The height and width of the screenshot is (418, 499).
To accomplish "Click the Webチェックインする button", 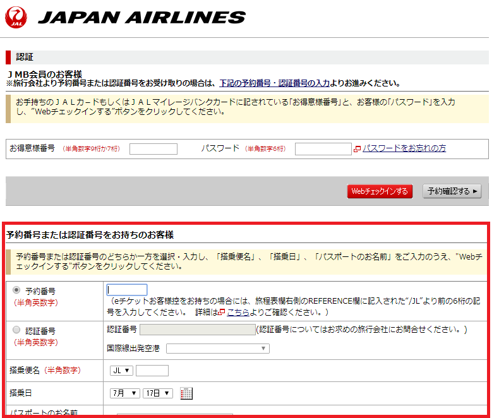I will click(380, 191).
